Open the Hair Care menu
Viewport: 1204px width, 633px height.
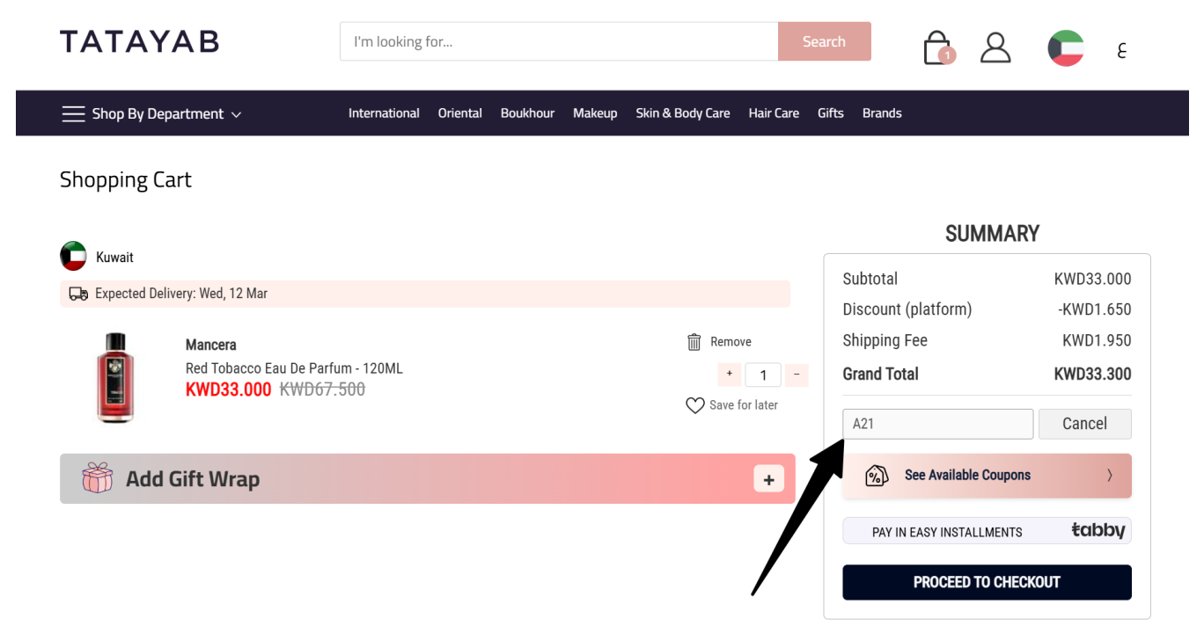[774, 113]
